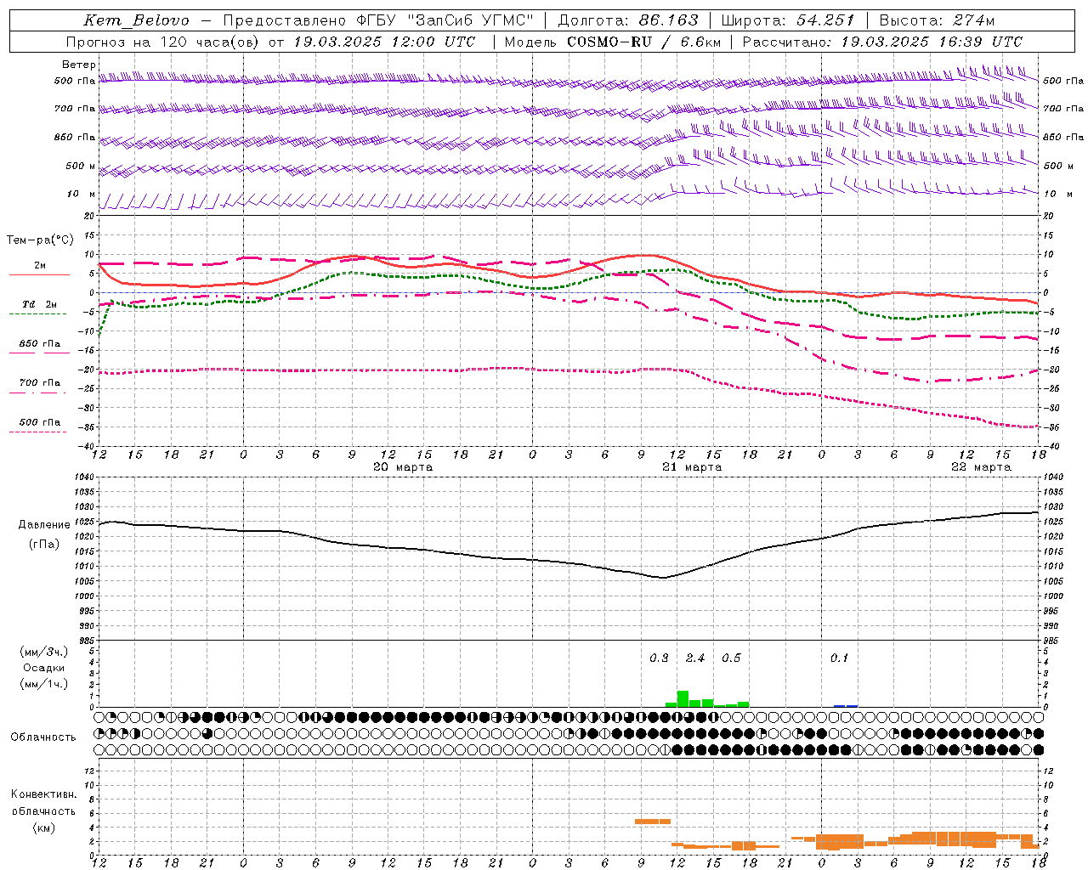Click the red line sample under the 2м legend

pos(39,275)
